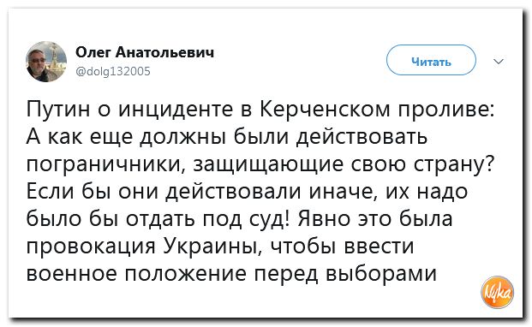532x327 pixels.
Task: Click the word Путин in the tweet
Action: point(58,110)
